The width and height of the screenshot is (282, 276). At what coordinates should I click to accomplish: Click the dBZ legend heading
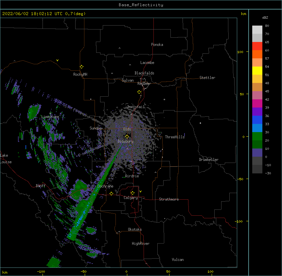pyautogui.click(x=265, y=18)
